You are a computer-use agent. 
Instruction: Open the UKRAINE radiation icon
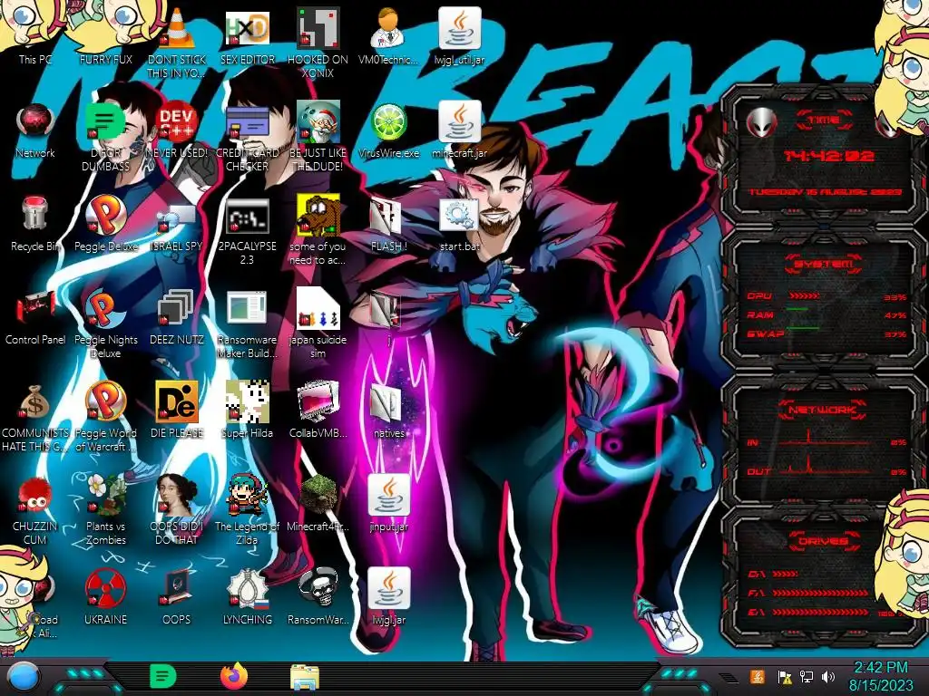click(x=105, y=589)
